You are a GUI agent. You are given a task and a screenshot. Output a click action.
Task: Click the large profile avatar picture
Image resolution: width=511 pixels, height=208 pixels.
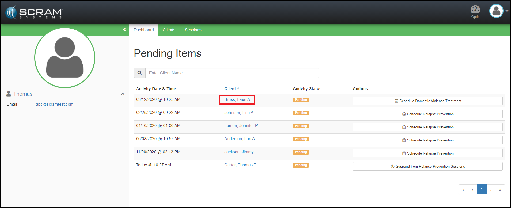(65, 58)
